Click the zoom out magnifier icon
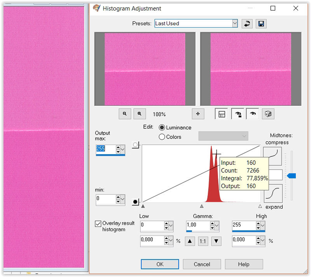 point(125,114)
